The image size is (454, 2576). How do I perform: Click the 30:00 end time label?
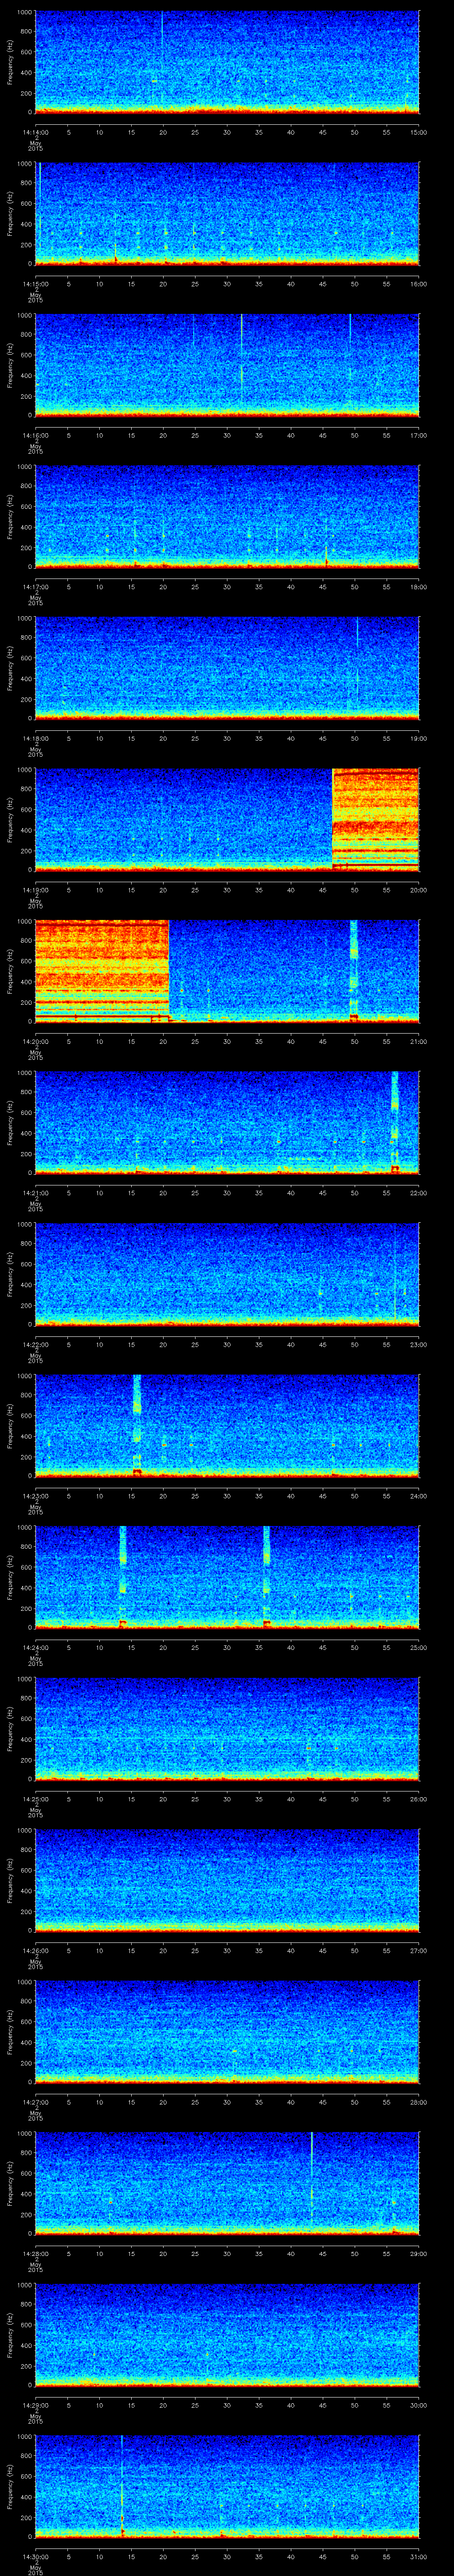418,2405
